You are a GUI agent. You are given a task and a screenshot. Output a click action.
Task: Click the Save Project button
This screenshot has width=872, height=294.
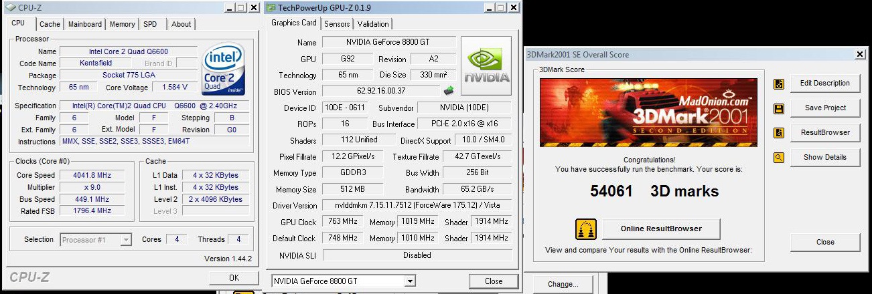click(x=825, y=108)
